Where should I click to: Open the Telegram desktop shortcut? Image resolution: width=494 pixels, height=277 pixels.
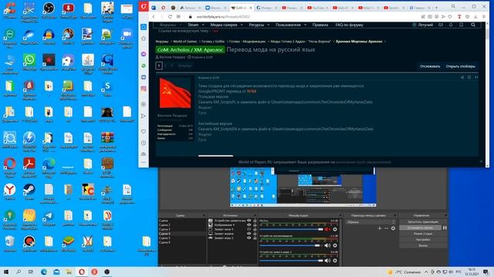coord(49,218)
